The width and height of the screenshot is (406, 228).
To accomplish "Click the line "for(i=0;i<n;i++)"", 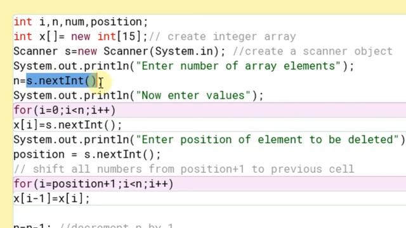I will click(65, 110).
